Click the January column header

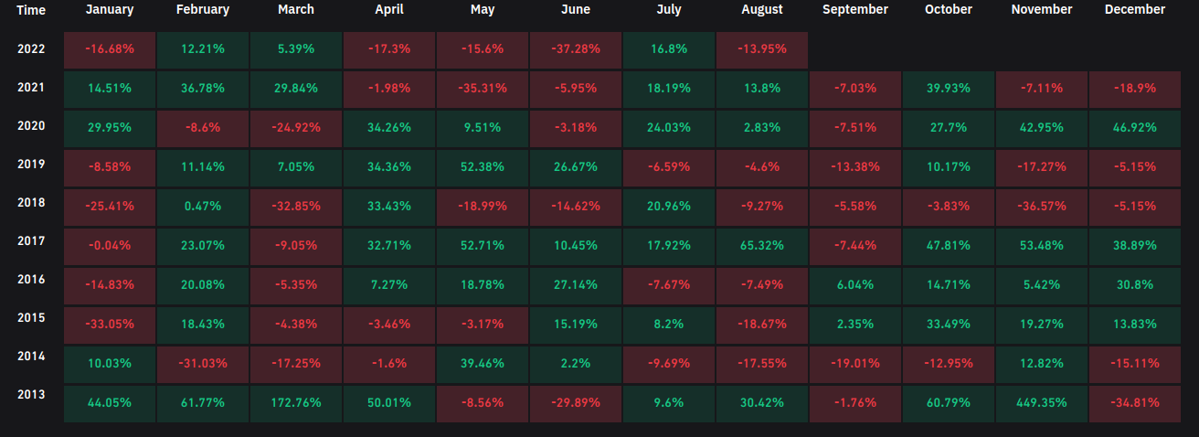(x=110, y=10)
